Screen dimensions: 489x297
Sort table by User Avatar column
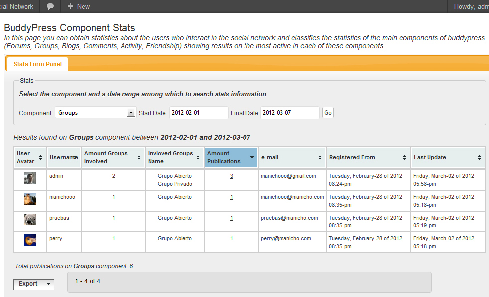[30, 157]
